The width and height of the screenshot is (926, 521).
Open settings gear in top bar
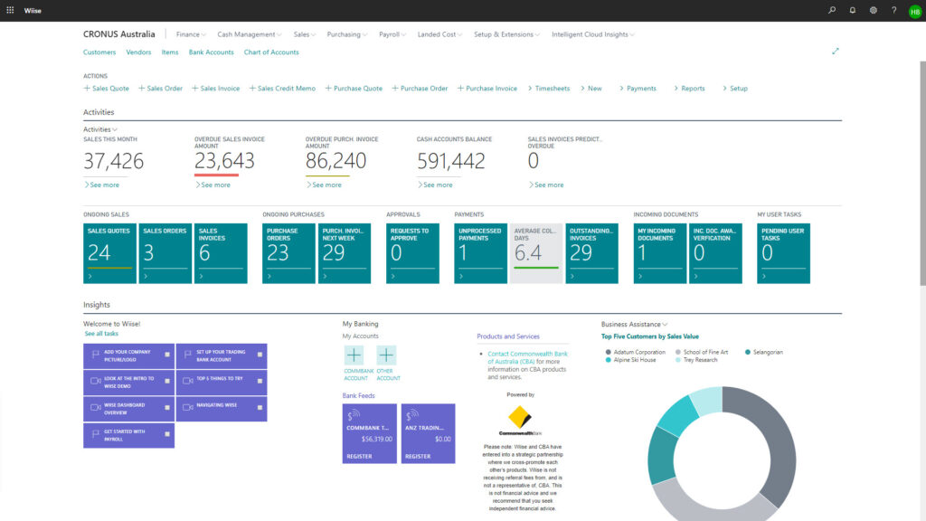point(873,10)
